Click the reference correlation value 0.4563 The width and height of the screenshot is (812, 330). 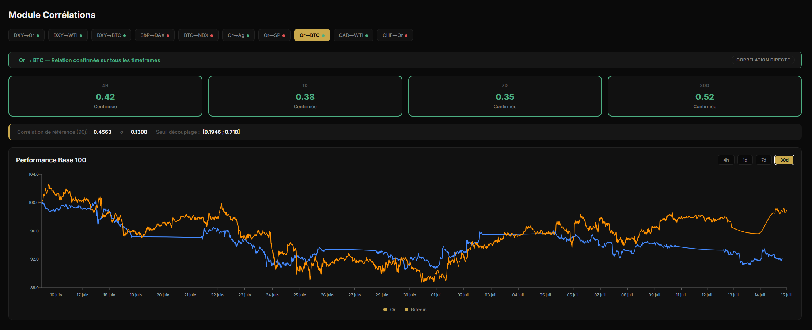(102, 132)
